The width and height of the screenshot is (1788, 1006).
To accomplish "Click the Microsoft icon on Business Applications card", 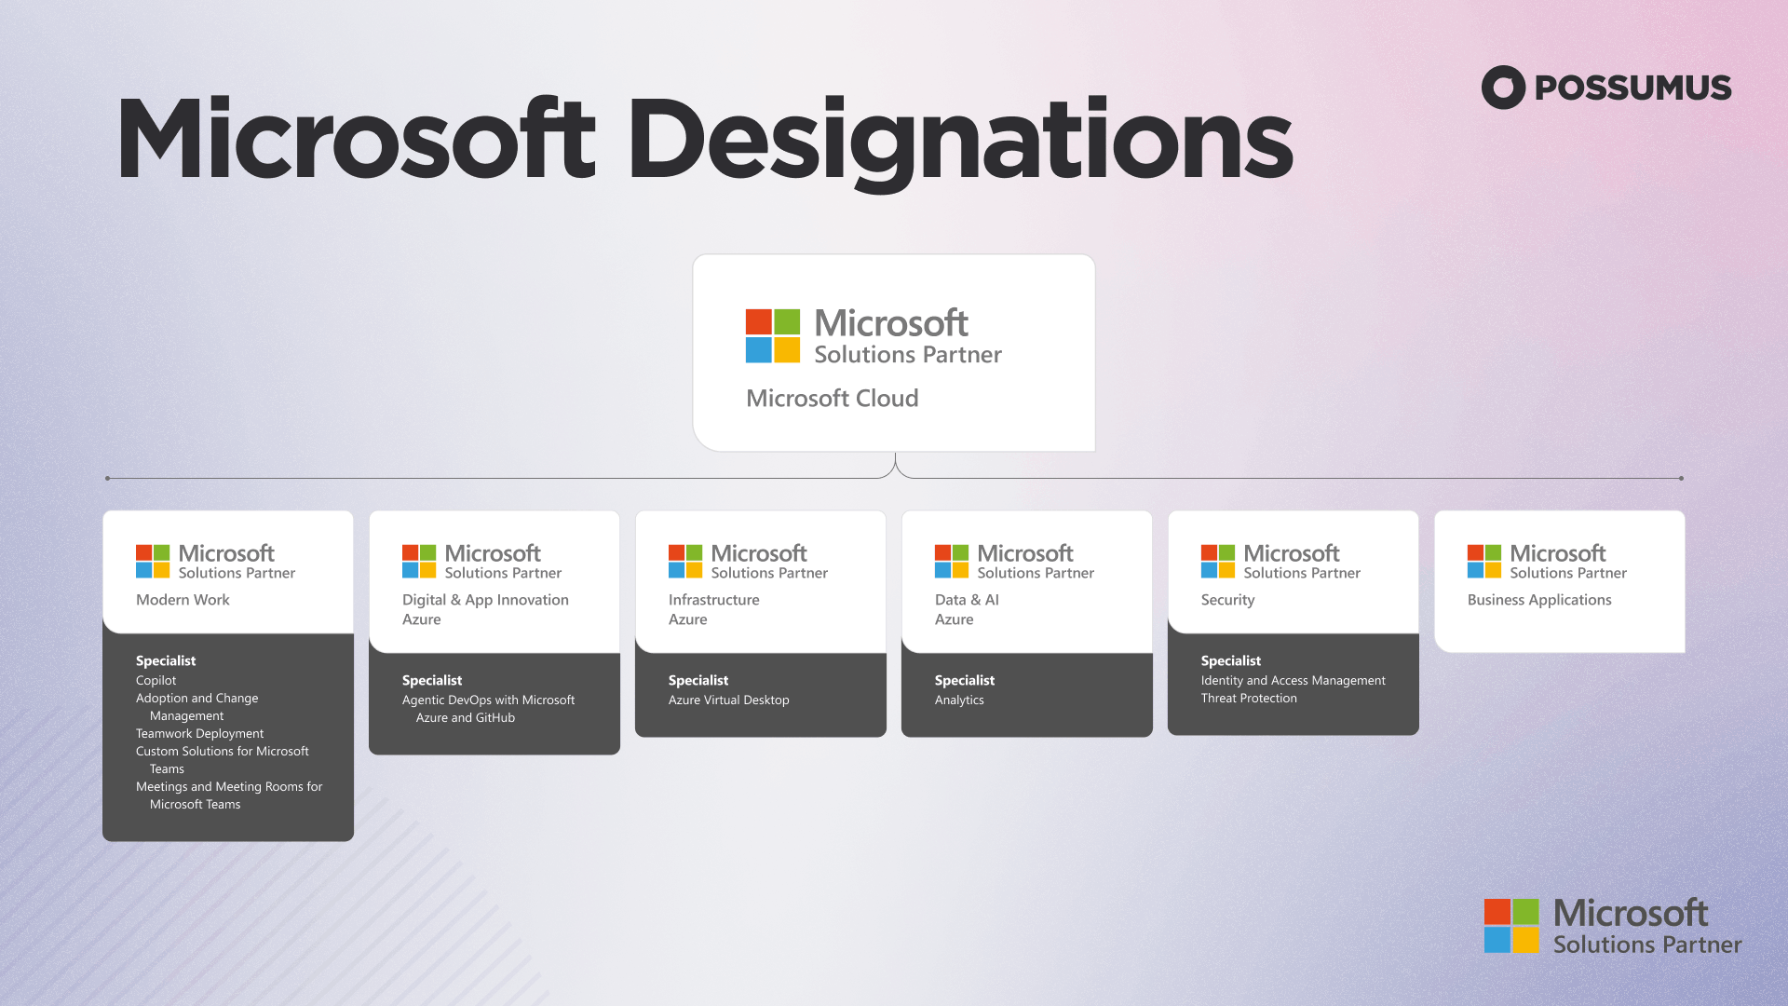I will 1483,562.
